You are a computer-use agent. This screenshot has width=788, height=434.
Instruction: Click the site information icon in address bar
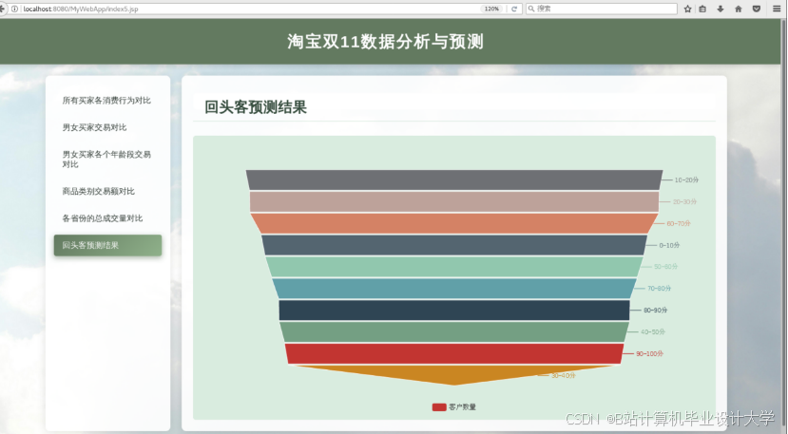coord(15,9)
